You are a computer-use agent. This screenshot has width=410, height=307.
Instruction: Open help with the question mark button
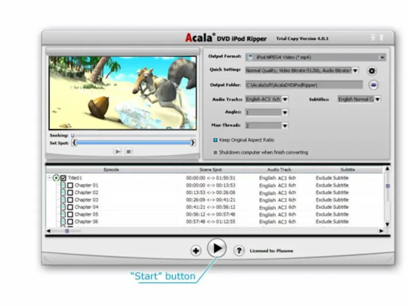click(239, 251)
